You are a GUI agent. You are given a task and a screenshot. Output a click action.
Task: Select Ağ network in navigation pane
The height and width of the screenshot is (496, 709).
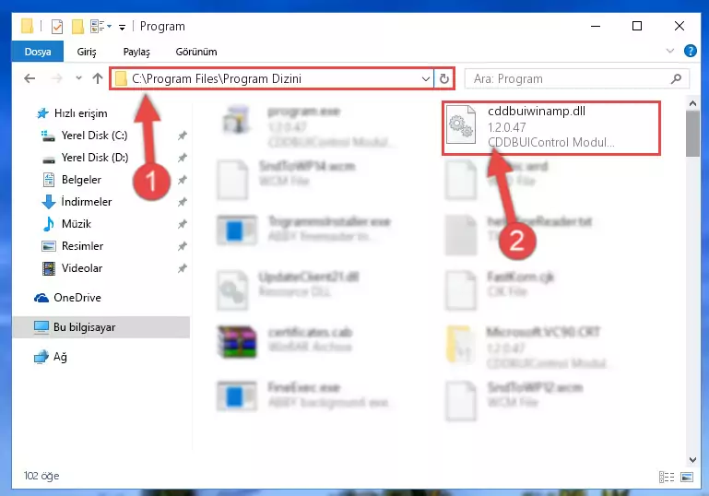pos(60,357)
